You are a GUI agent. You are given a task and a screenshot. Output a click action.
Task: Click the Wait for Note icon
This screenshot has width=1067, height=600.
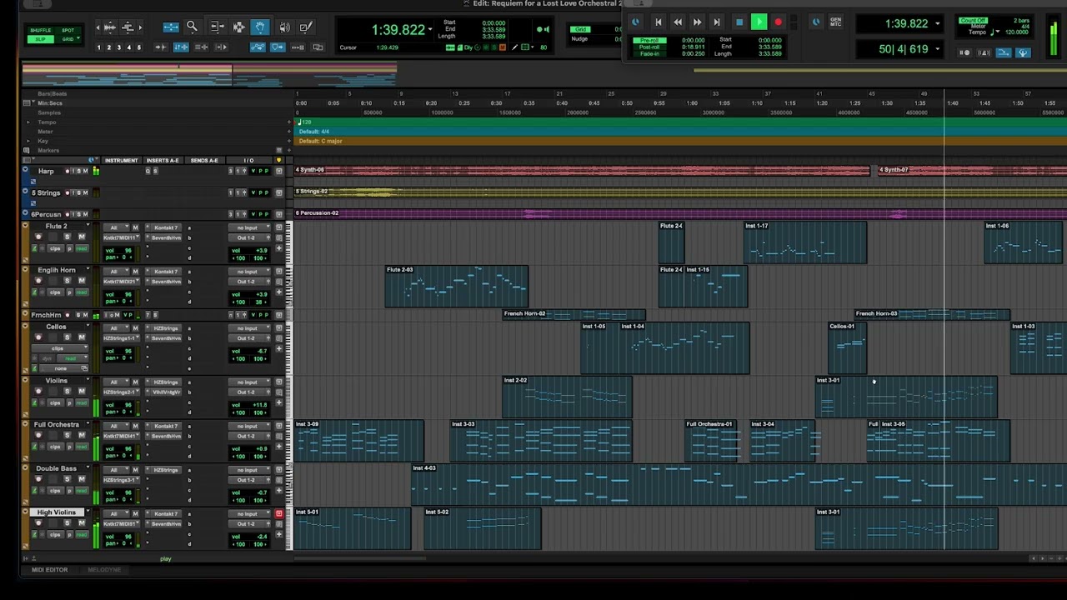pyautogui.click(x=964, y=52)
